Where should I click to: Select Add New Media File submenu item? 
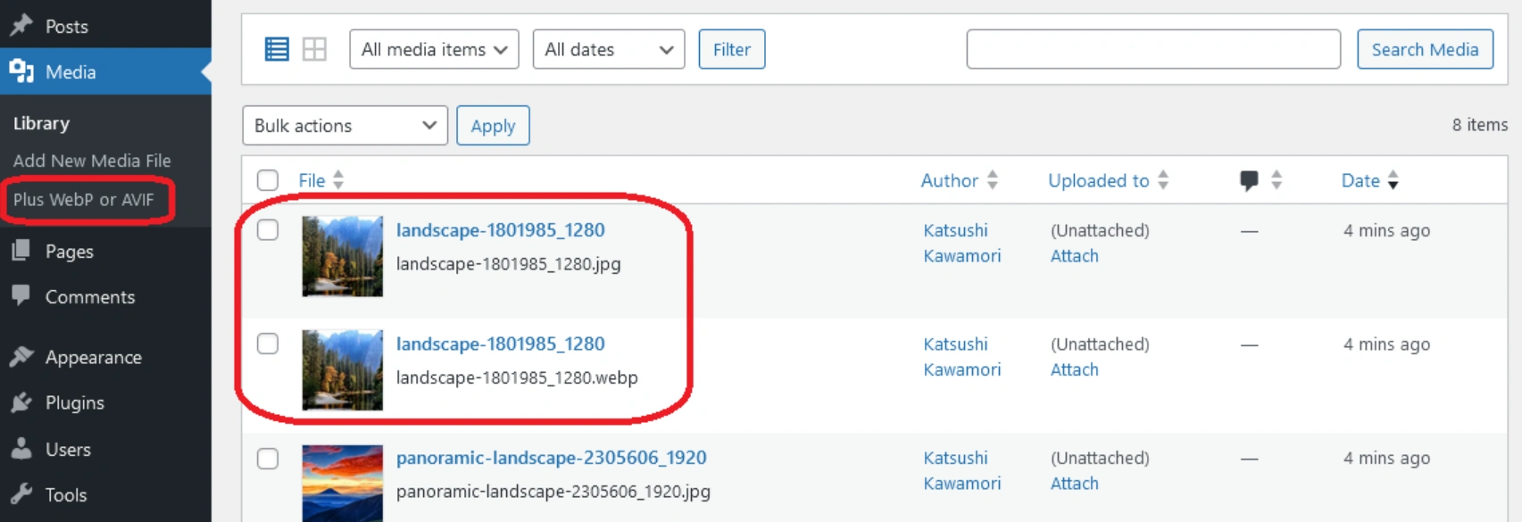(92, 161)
